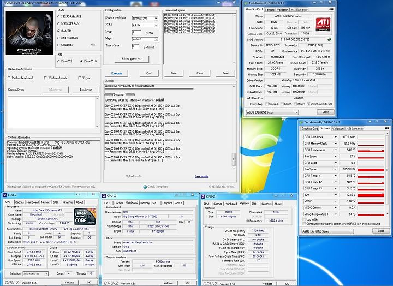Switch to Caches tab in CPU-Z CPU window
Image resolution: width=393 pixels, height=286 pixels.
[x=19, y=202]
